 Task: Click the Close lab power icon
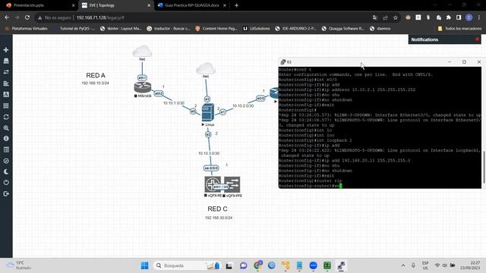click(6, 183)
